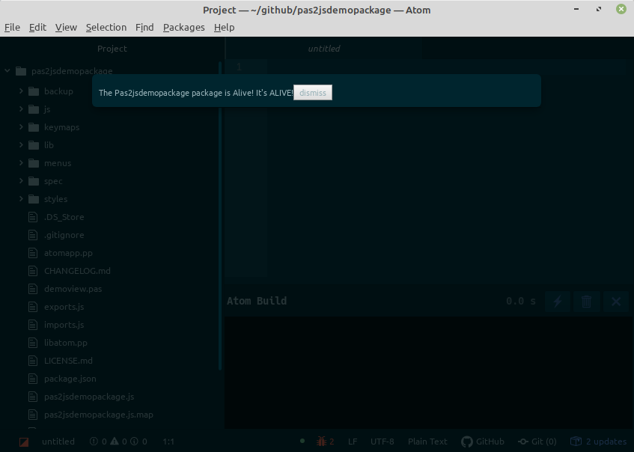634x452 pixels.
Task: Collapse the pas2jsdemopackage root folder chevron
Action: 7,71
